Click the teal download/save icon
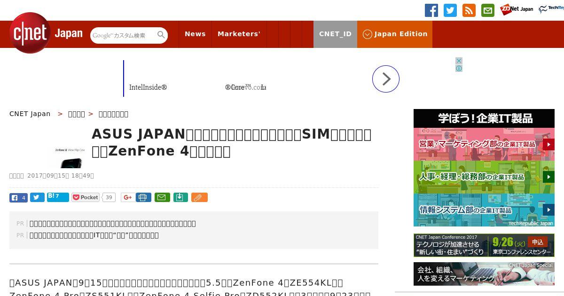Viewport: 564px width, 296px height. point(180,197)
